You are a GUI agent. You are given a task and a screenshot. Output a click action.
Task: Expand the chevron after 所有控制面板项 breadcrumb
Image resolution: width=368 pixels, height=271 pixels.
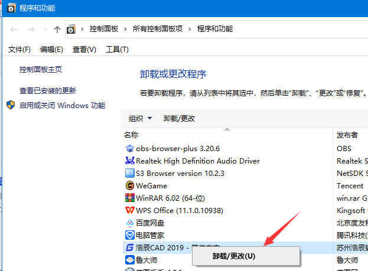coord(190,29)
